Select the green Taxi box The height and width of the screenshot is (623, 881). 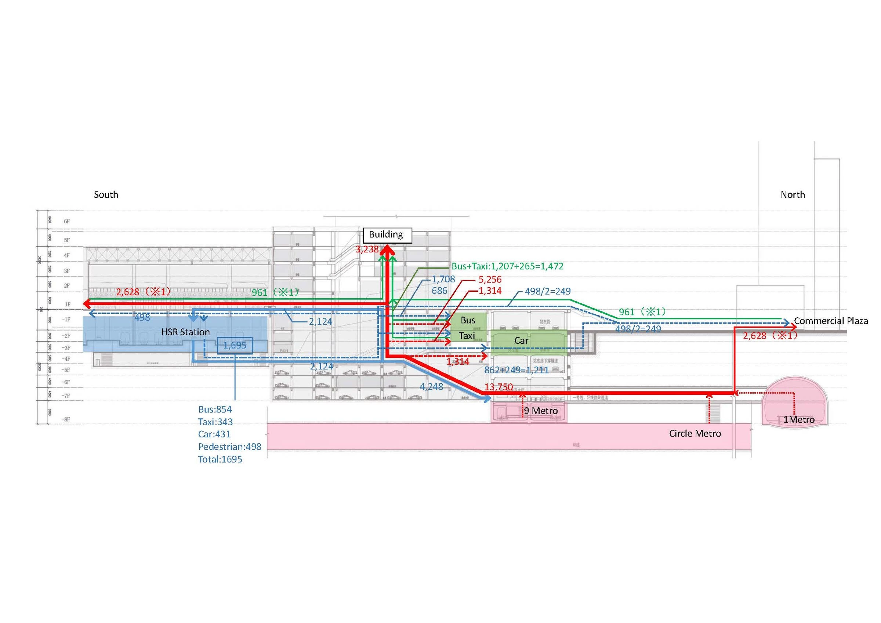coord(467,336)
